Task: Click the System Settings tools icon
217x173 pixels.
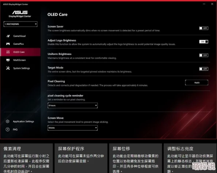Action: [8, 68]
